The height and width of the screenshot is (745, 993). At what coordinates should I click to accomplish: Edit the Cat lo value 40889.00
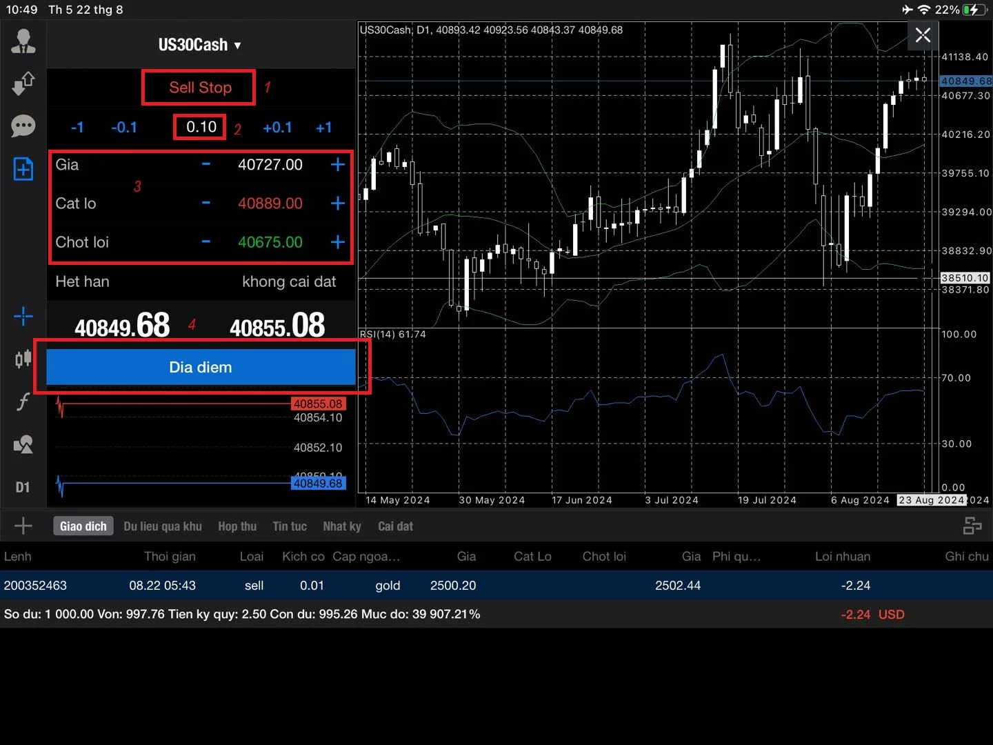point(270,203)
